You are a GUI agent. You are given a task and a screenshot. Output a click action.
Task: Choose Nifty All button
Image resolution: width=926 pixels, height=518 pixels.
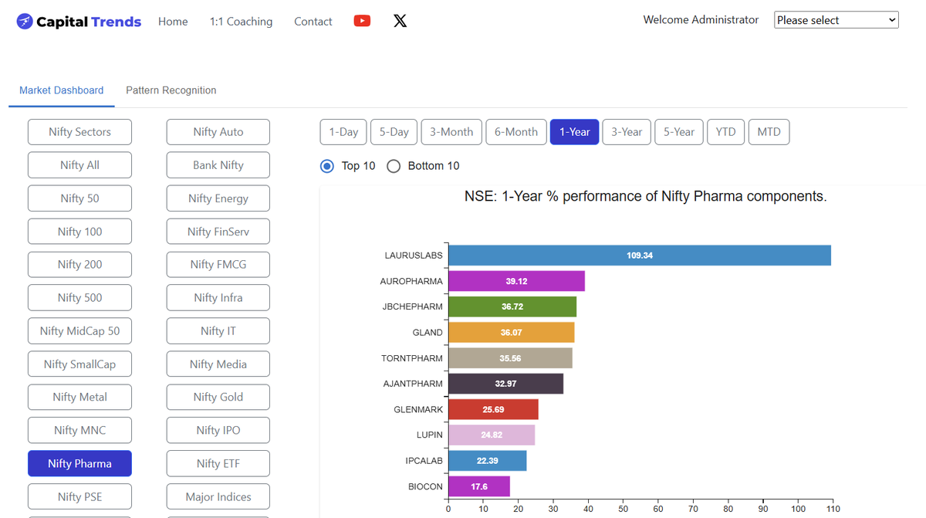pyautogui.click(x=79, y=165)
